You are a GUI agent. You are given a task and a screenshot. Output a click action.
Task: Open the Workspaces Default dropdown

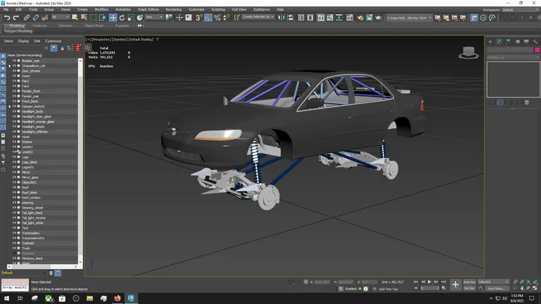click(x=520, y=9)
